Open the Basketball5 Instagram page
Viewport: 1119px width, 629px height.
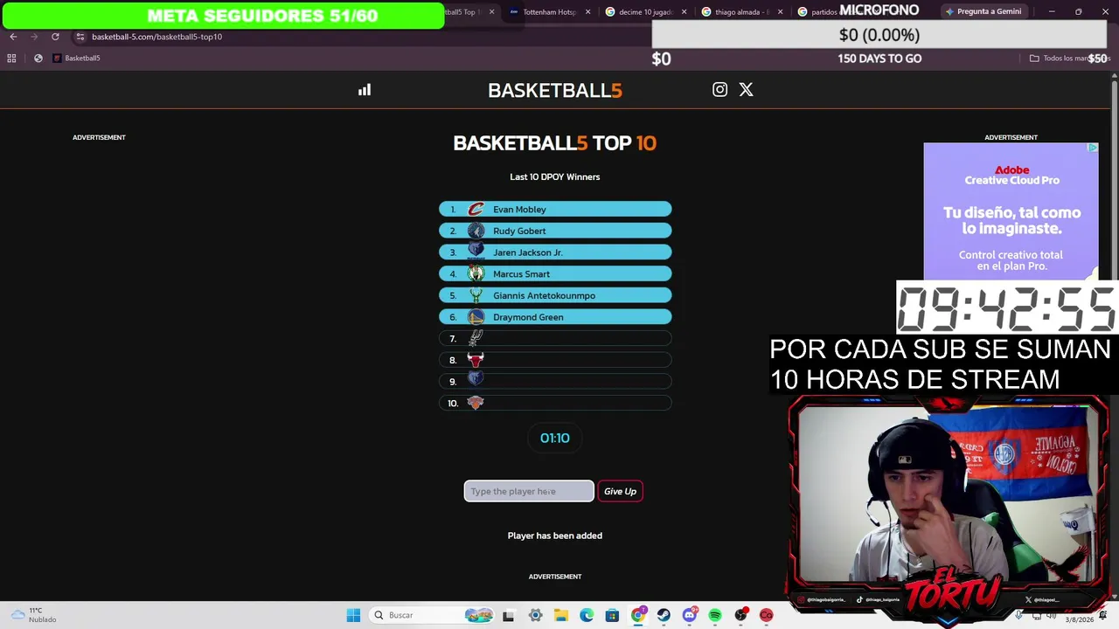(719, 89)
